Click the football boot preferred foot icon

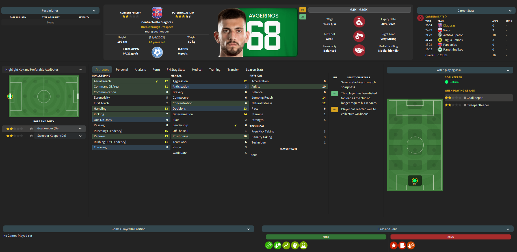coord(359,36)
